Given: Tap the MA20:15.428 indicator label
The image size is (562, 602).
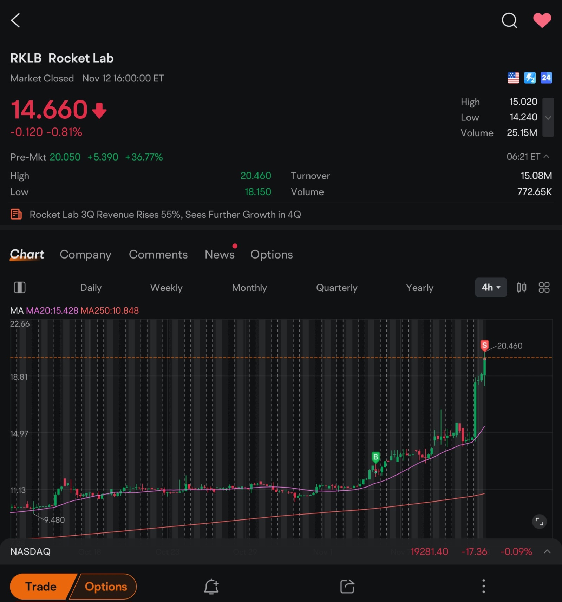Looking at the screenshot, I should click(52, 310).
